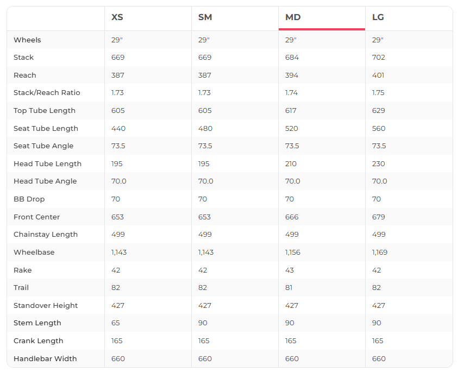Click the BB Drop row label
Screen dimensions: 458x372
(29, 199)
